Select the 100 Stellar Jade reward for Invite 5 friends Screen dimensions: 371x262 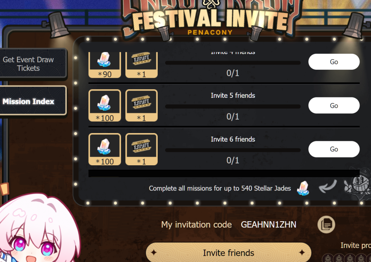[x=105, y=105]
